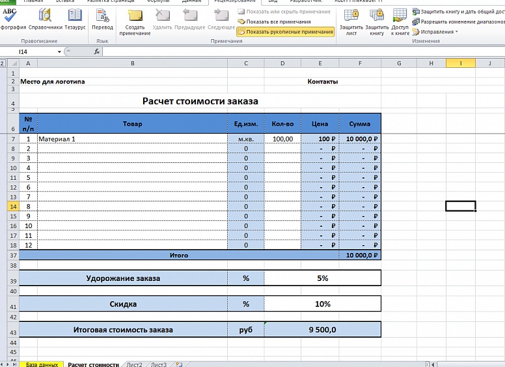Switch to the База данных sheet tab
This screenshot has height=367, width=505.
pyautogui.click(x=42, y=364)
